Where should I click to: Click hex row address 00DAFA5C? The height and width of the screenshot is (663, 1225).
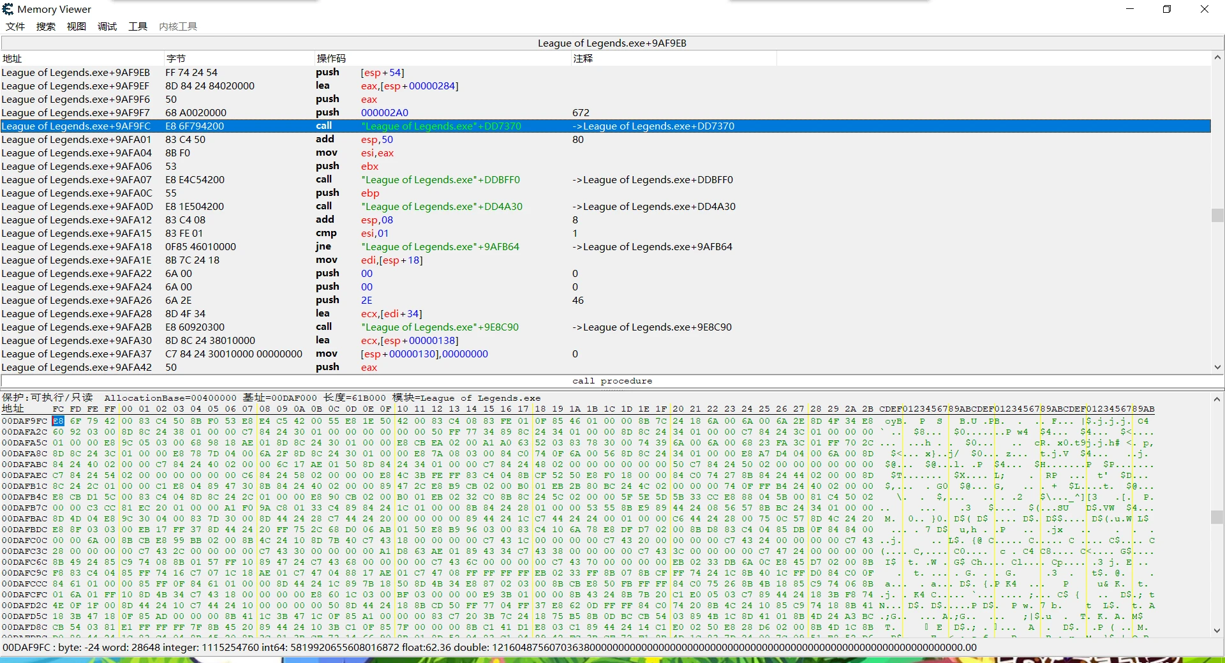[x=24, y=442]
